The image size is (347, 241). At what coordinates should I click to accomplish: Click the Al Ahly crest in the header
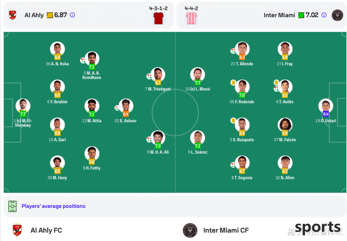point(12,15)
